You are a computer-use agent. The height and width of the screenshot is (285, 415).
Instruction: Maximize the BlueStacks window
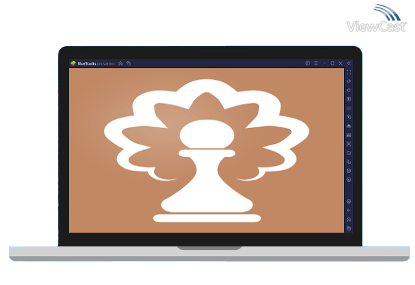[332, 63]
